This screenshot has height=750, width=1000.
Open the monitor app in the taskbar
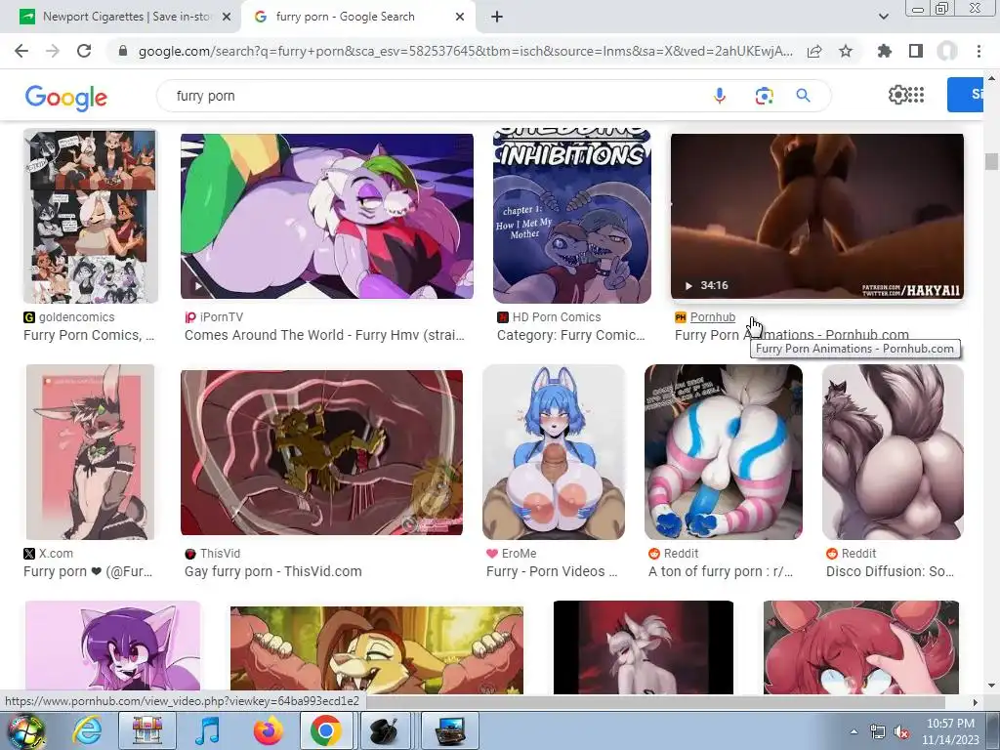point(450,730)
